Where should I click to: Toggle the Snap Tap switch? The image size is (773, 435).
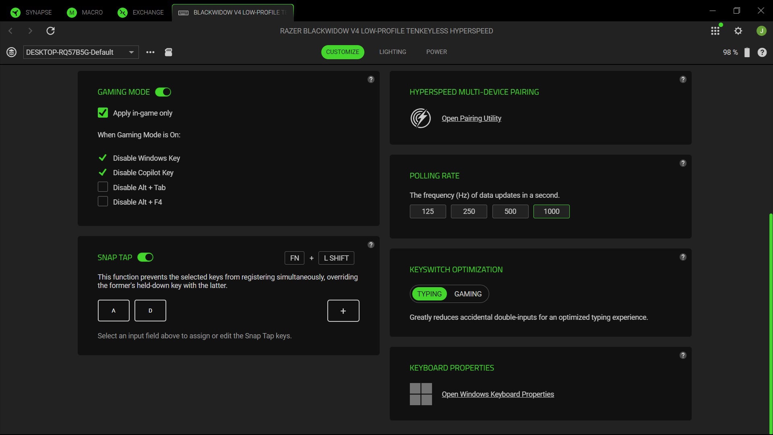[x=145, y=257]
